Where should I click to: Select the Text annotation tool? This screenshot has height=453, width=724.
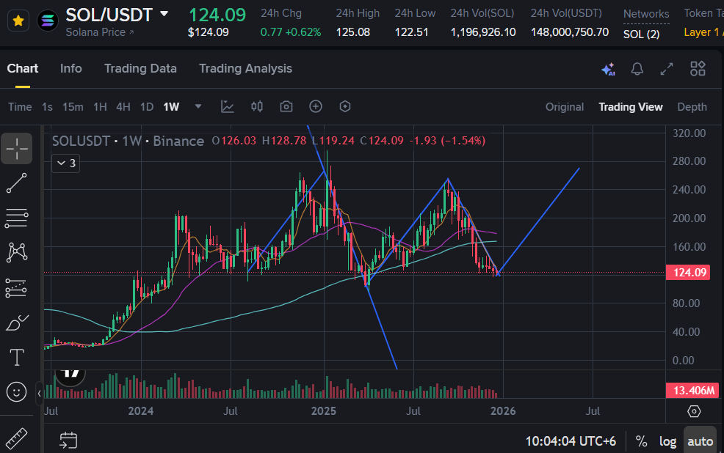17,357
